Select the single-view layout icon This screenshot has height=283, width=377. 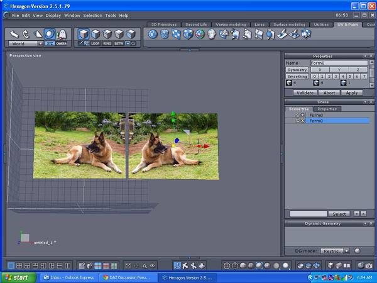[11, 265]
